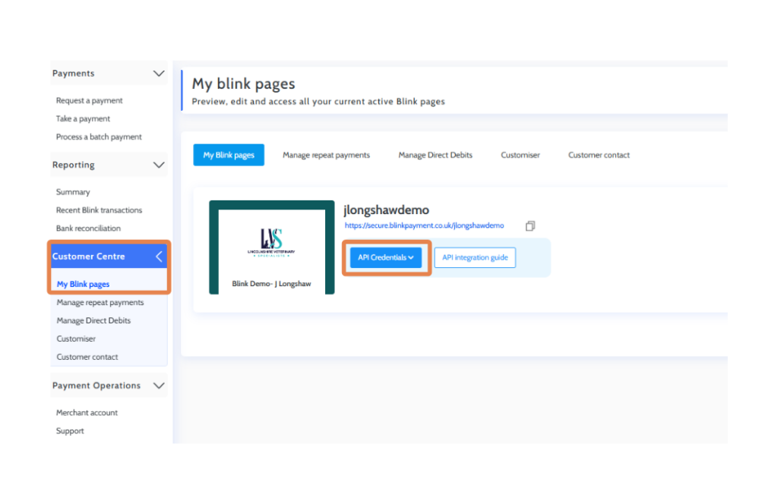Screen dimensions: 778x504
Task: Open Bank reconciliation report
Action: coord(88,228)
